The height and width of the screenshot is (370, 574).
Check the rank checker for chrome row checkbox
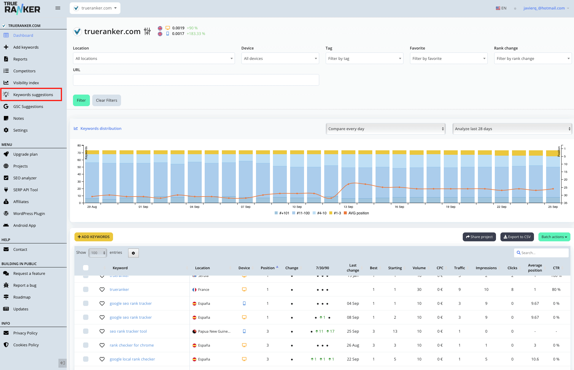coord(86,345)
